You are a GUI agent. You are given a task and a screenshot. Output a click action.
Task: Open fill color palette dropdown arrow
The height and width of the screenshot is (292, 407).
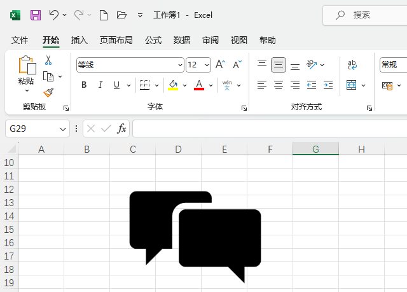pos(185,85)
